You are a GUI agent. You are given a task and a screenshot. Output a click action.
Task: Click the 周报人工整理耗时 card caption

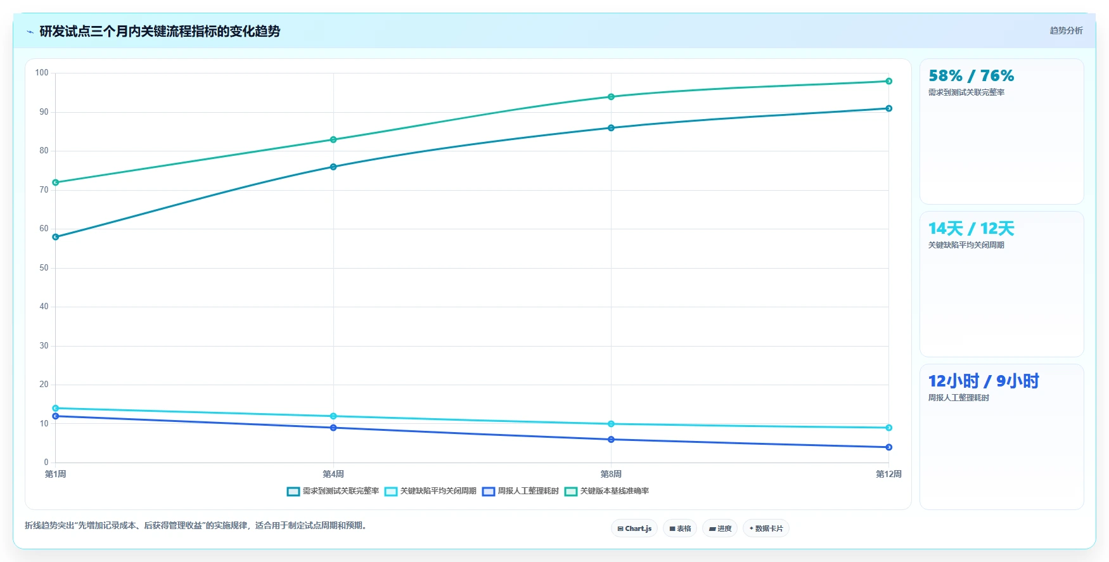959,398
